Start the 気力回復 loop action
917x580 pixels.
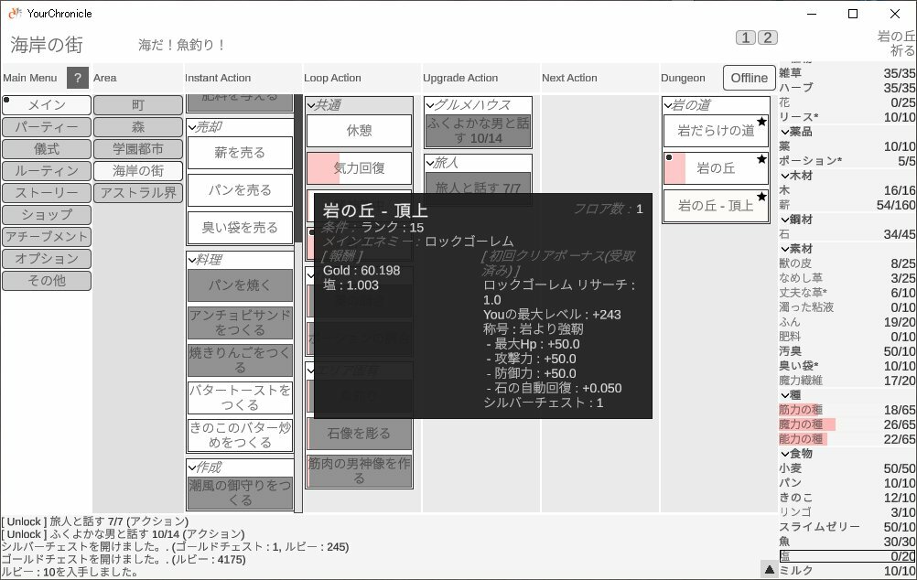click(x=359, y=168)
